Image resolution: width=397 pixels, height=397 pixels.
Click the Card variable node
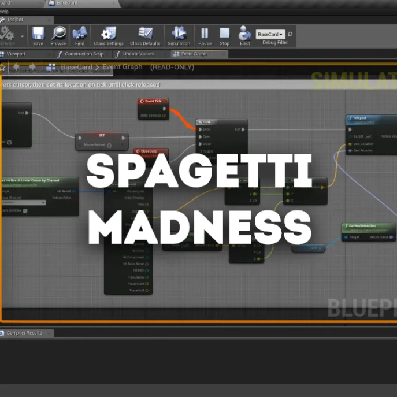(x=308, y=248)
